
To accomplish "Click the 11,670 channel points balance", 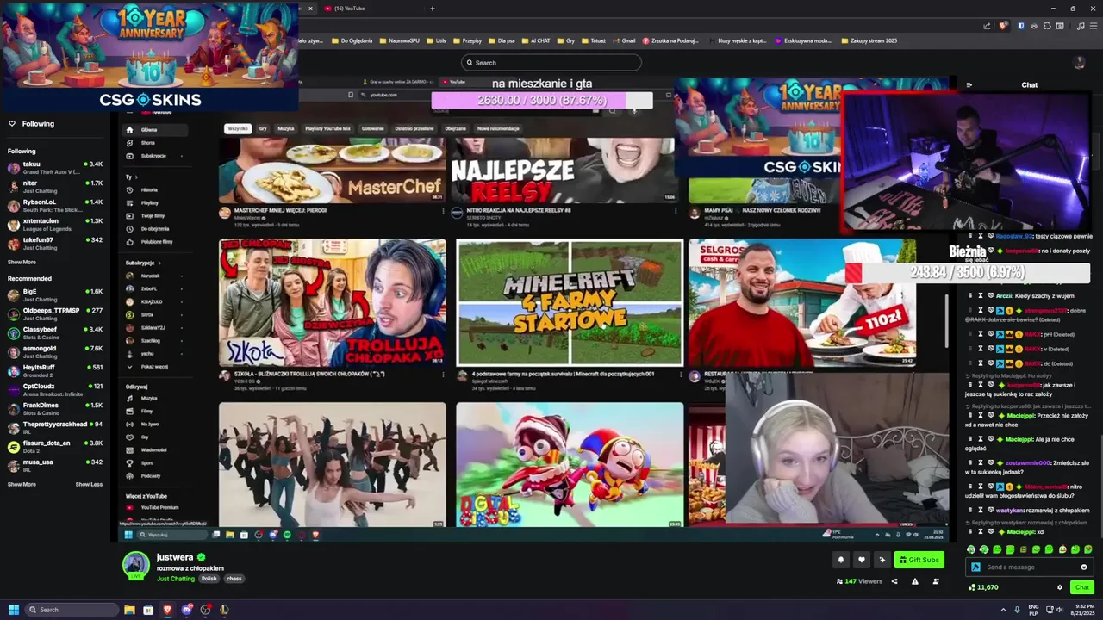I will pyautogui.click(x=983, y=587).
